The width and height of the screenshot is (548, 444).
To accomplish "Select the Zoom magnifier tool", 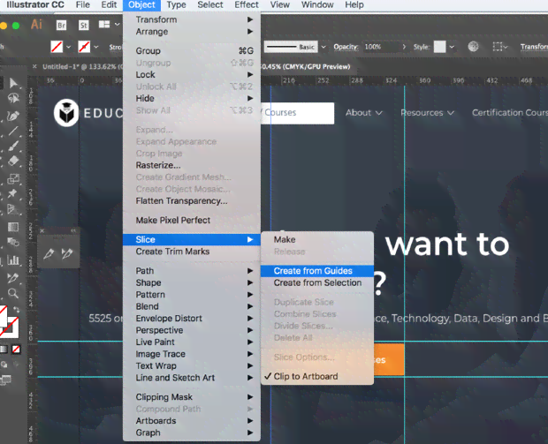I will 13,293.
